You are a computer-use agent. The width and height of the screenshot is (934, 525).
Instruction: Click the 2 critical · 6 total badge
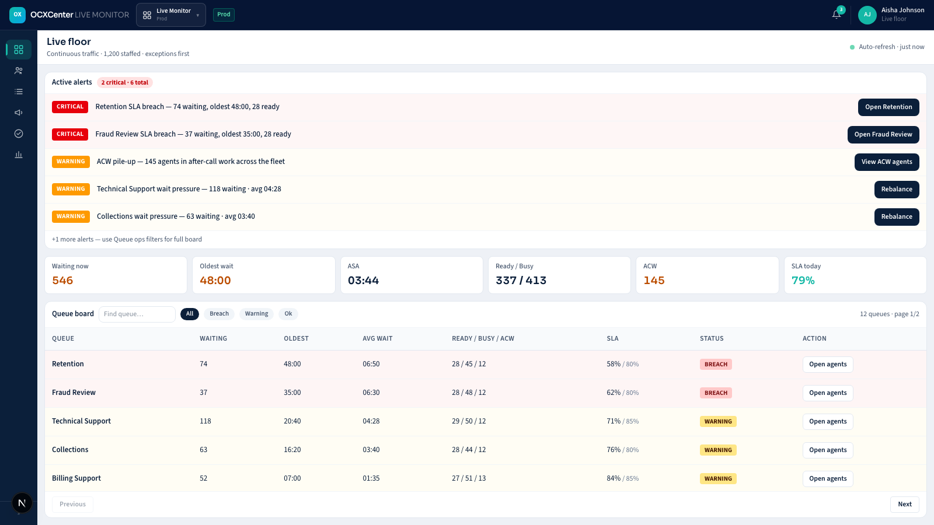click(x=125, y=83)
